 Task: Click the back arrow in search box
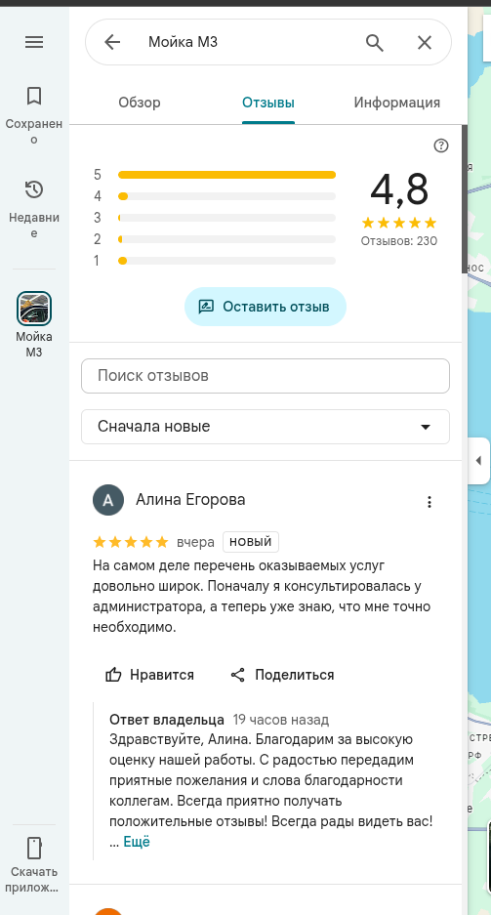(x=112, y=42)
